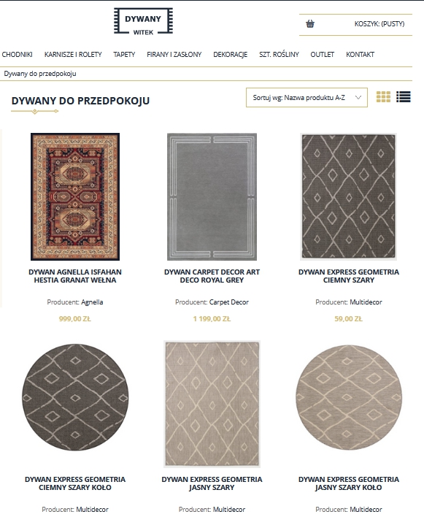The image size is (424, 517).
Task: Switch to grid view layout
Action: 383,97
